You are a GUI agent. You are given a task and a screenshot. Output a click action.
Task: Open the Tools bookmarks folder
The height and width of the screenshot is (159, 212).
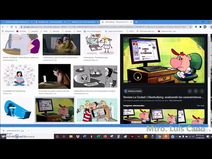click(44, 31)
